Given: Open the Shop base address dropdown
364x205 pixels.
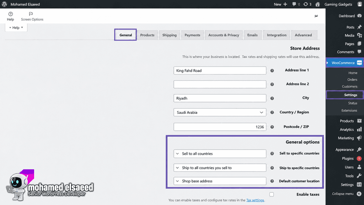Looking at the screenshot, I should pos(220,181).
